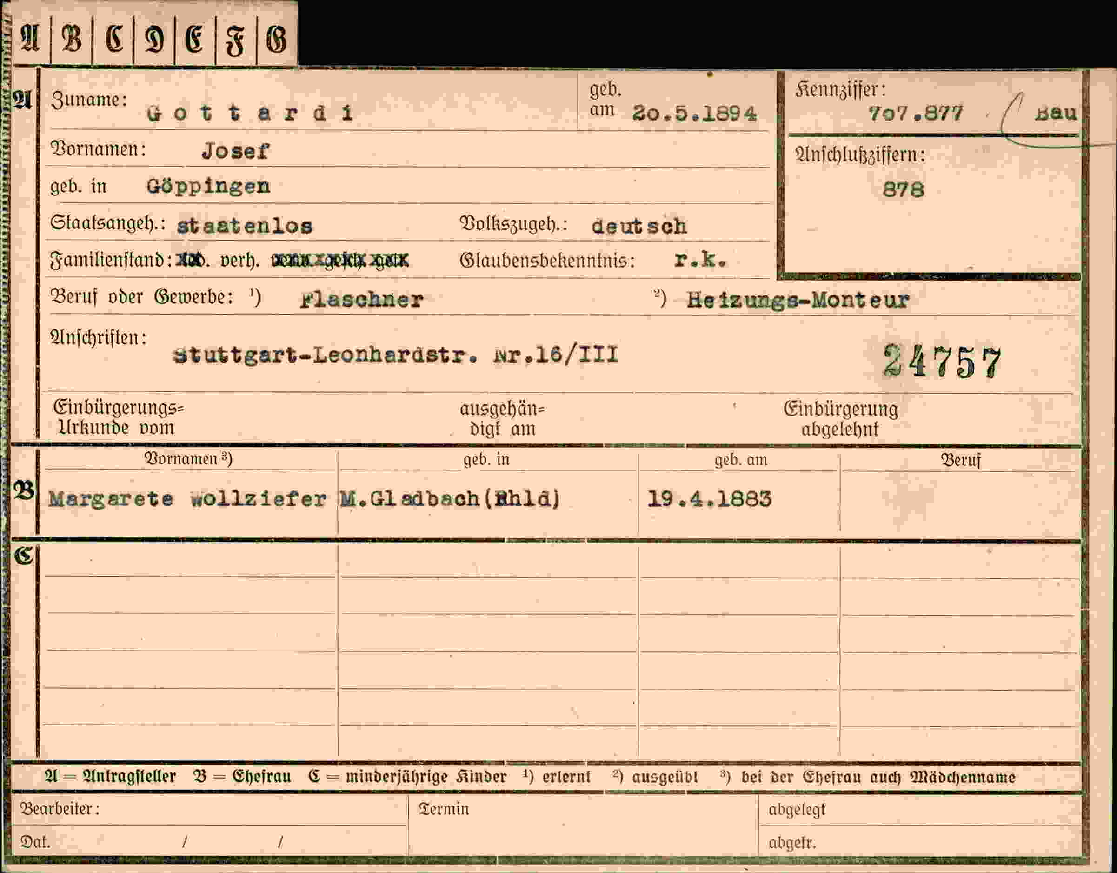Click the 'Glaubensbekenntnis:' label
The height and width of the screenshot is (873, 1117).
click(547, 261)
